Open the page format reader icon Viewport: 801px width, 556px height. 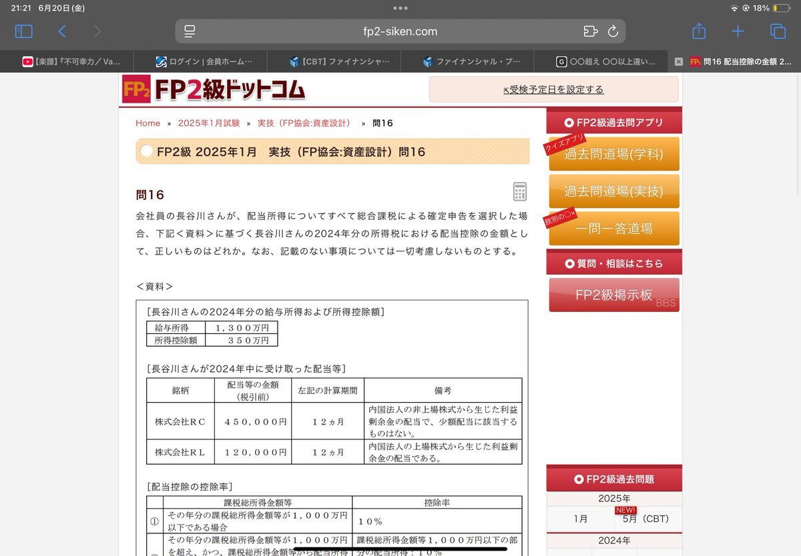click(190, 31)
